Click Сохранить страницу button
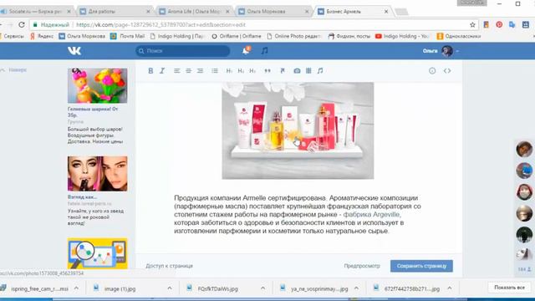This screenshot has width=535, height=301. [421, 266]
